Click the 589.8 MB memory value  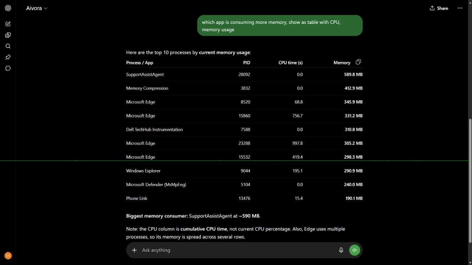coord(353,75)
